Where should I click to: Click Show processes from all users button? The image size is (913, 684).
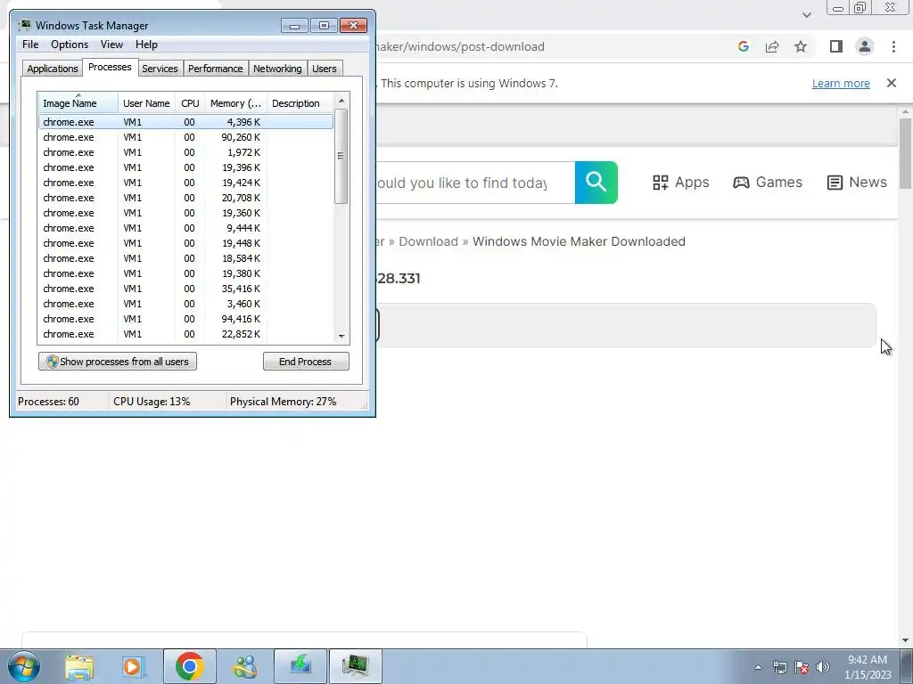coord(118,362)
